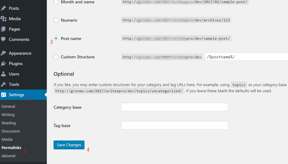Click the Comments speech bubble icon
This screenshot has height=164, width=288.
point(3,39)
